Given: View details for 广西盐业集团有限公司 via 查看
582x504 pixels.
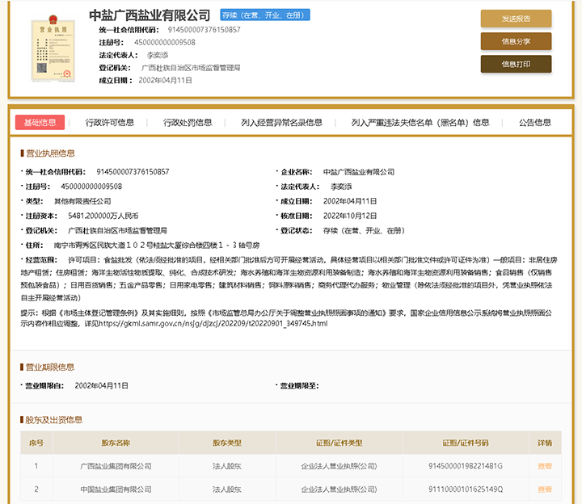Looking at the screenshot, I should [544, 466].
